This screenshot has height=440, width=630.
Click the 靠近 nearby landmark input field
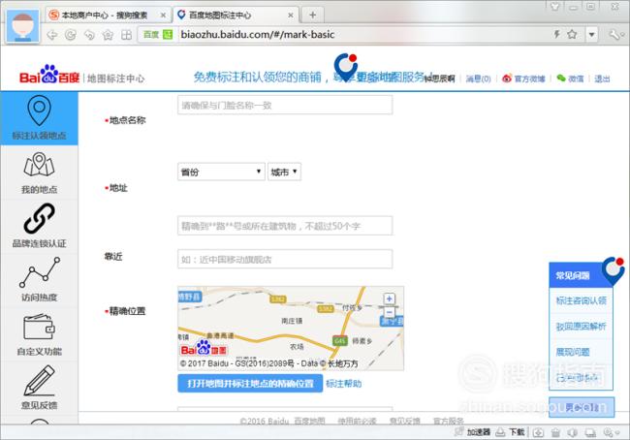(285, 259)
